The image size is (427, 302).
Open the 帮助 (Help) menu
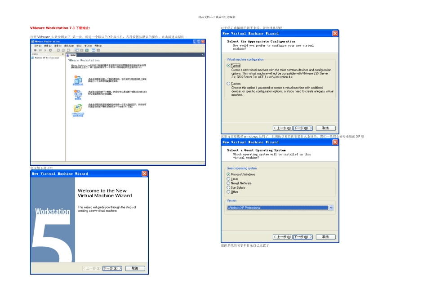pos(98,46)
